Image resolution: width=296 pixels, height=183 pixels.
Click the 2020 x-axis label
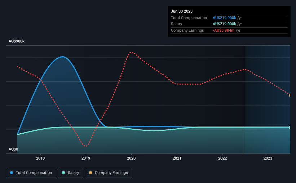(x=131, y=158)
